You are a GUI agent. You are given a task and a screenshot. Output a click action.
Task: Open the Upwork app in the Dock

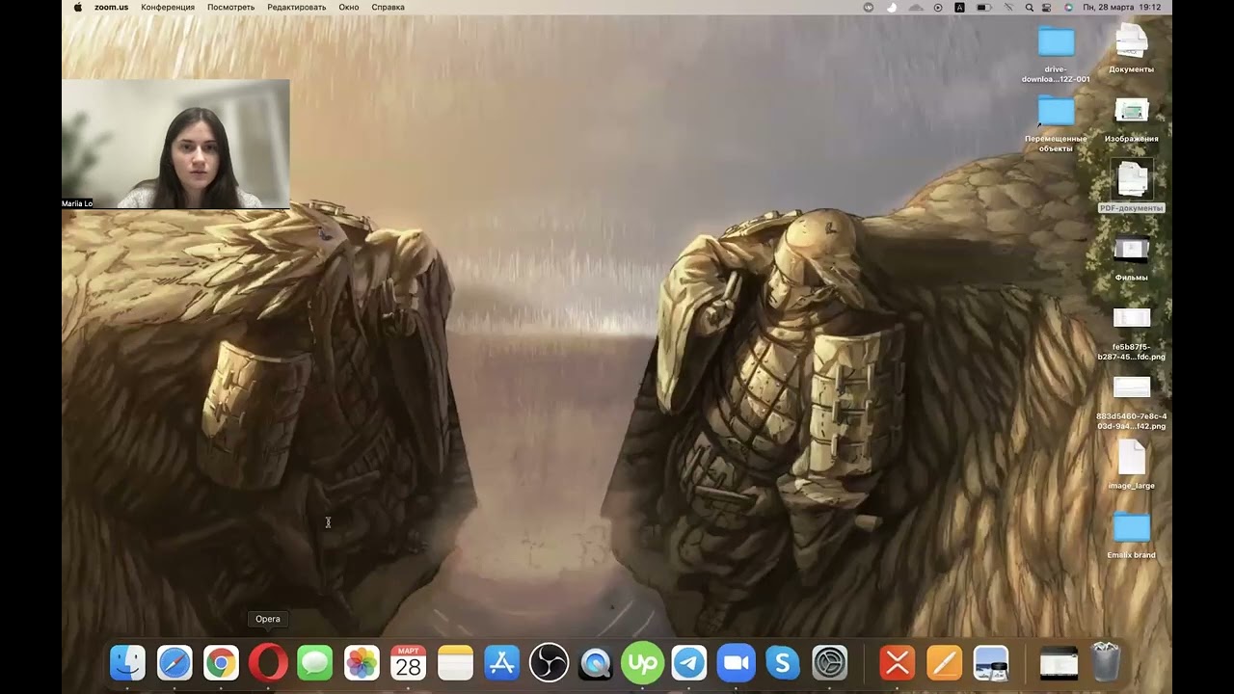pos(642,663)
